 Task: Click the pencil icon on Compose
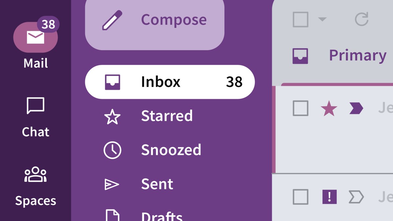[112, 20]
